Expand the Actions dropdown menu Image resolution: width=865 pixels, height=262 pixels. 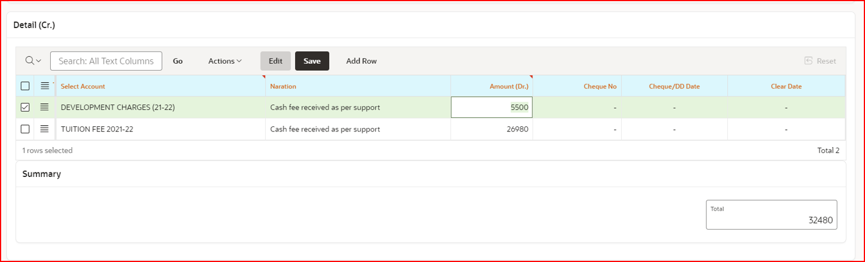click(225, 61)
